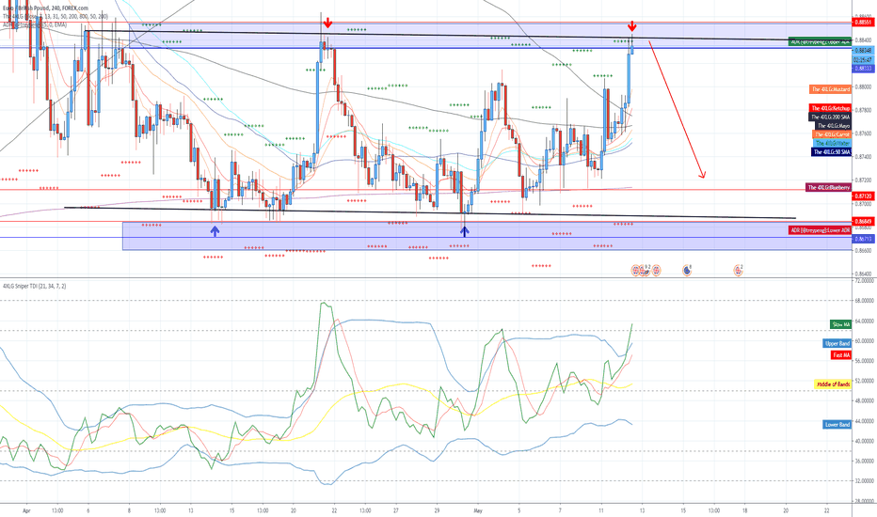This screenshot has height=517, width=877.
Task: Click the 18 date on the time axis
Action: tap(744, 510)
